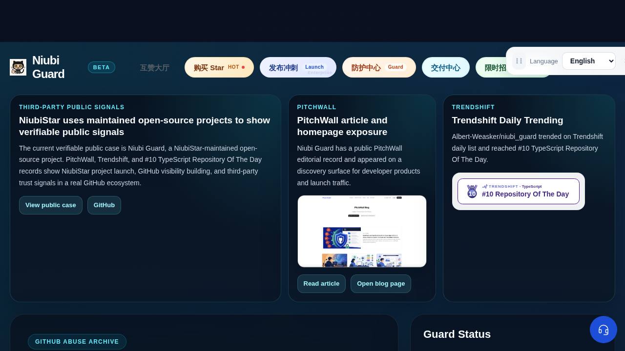Open the Language dropdown set to English

pos(589,61)
